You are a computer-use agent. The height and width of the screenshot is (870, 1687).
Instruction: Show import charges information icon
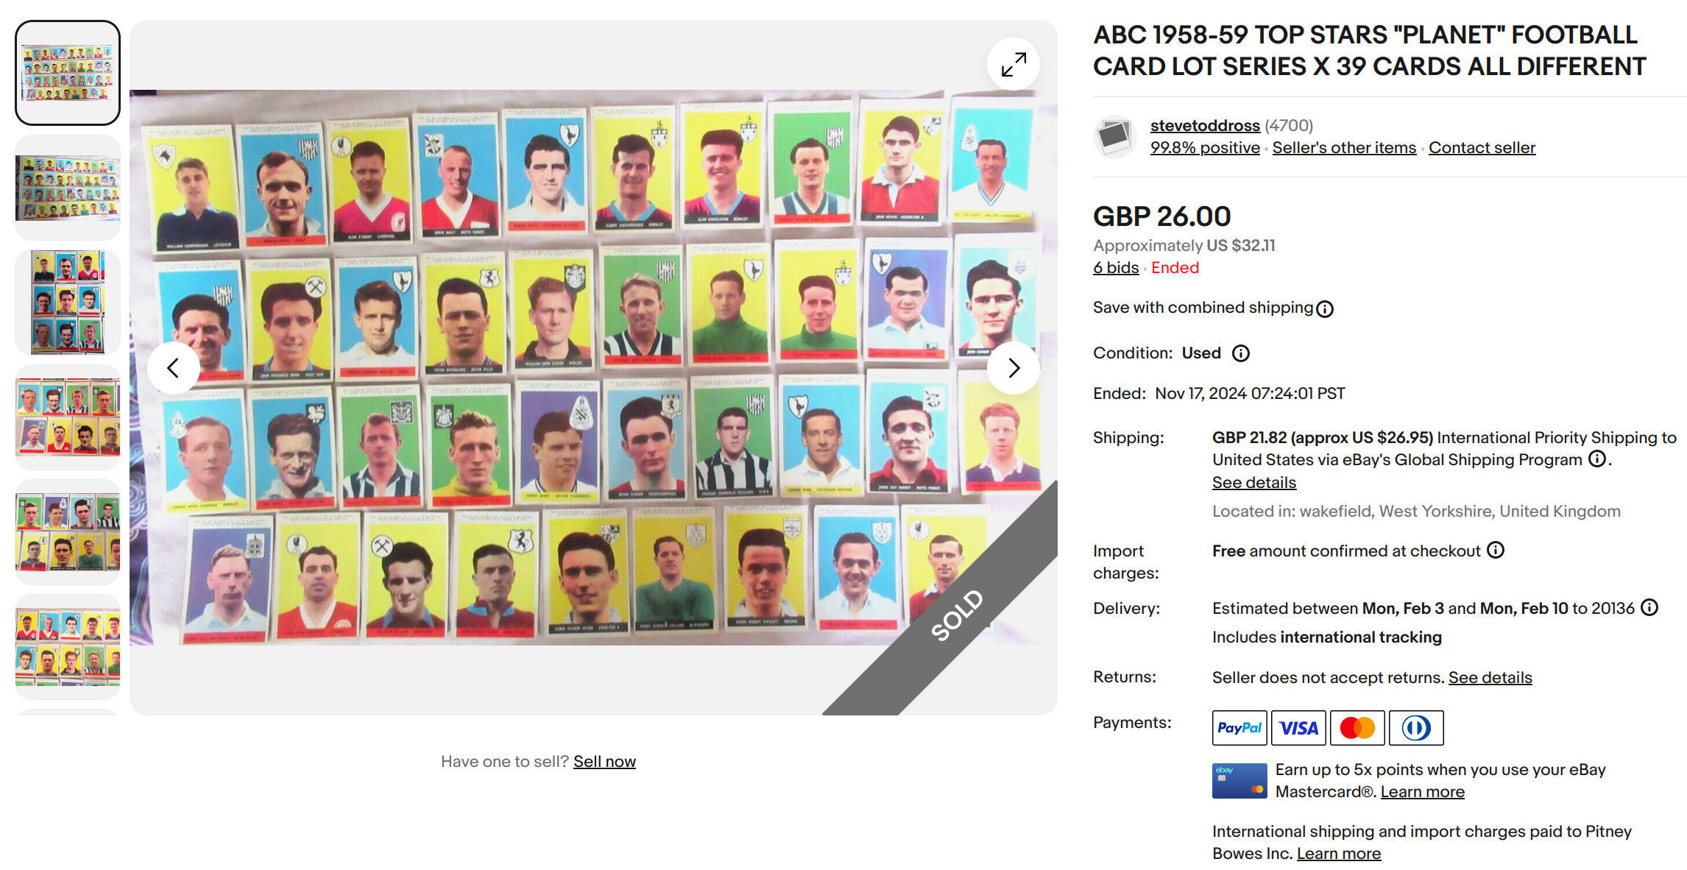click(x=1496, y=551)
